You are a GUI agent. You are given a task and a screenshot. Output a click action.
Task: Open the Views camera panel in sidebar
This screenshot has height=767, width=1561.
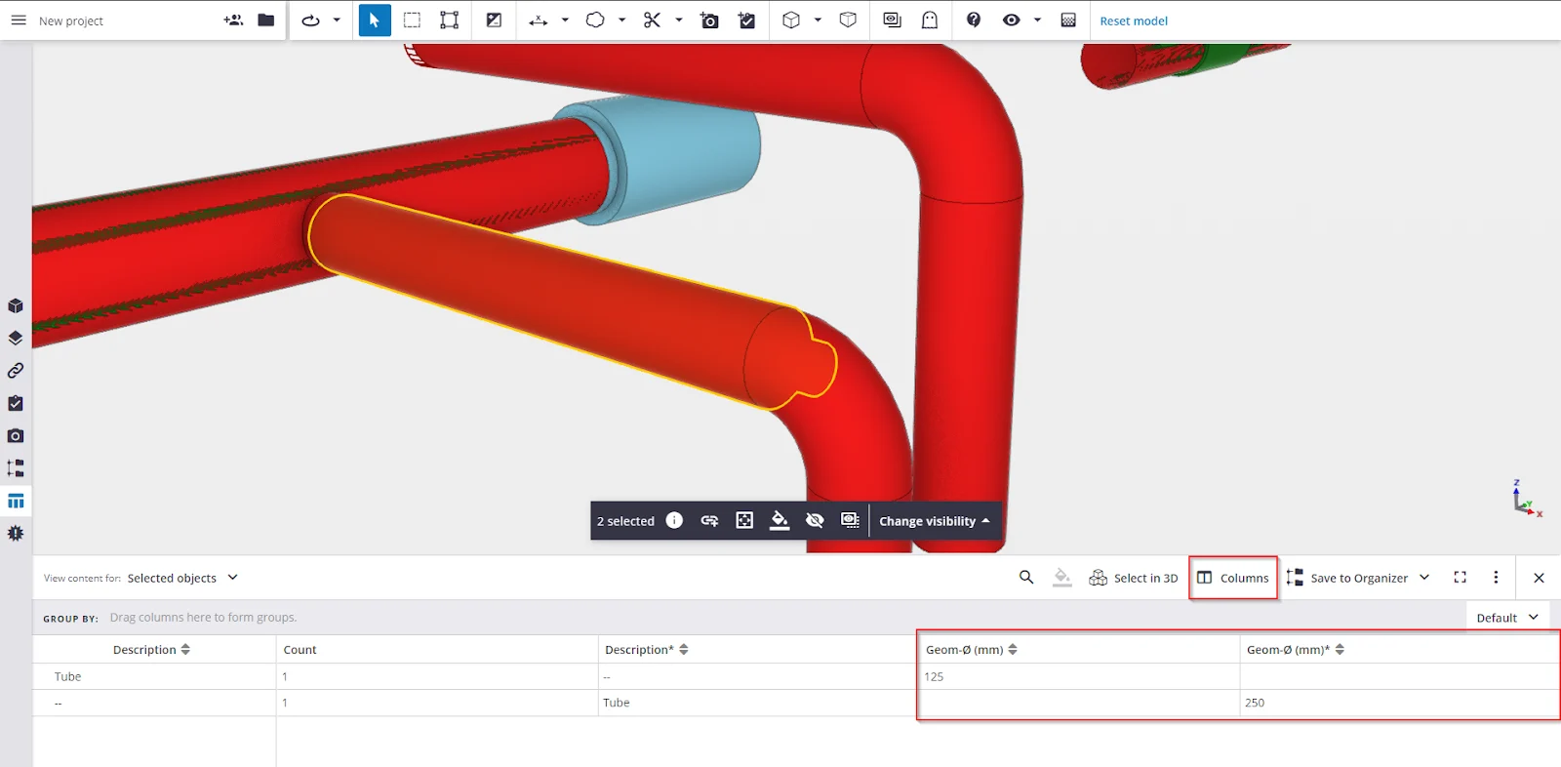[16, 435]
